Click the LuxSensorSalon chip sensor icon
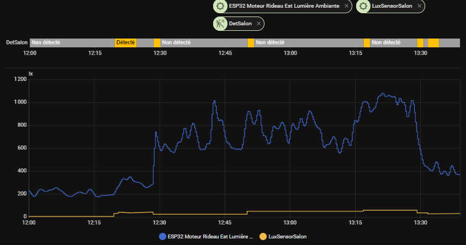 coord(363,6)
